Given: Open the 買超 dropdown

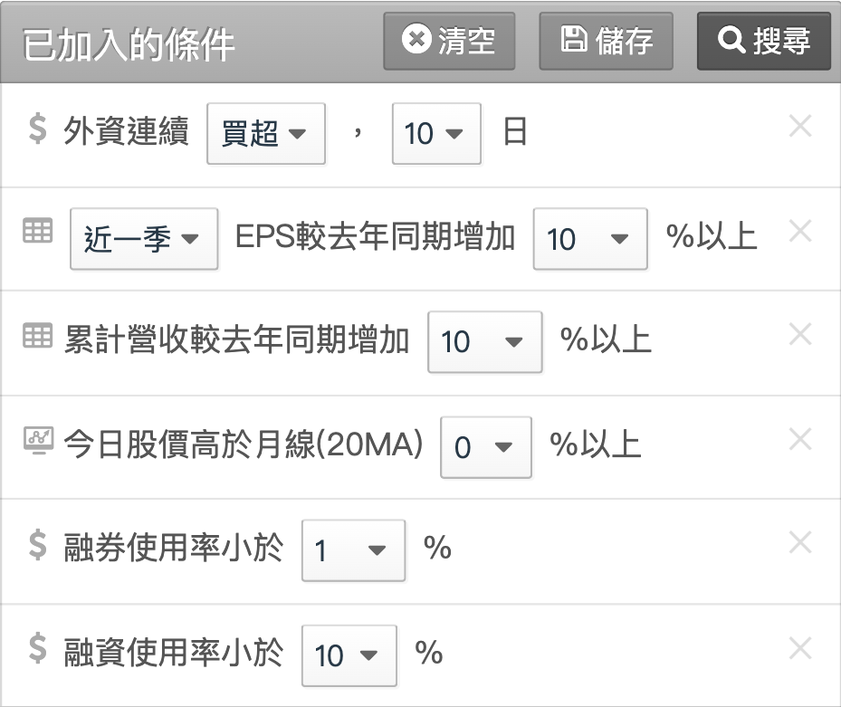Looking at the screenshot, I should 266,134.
